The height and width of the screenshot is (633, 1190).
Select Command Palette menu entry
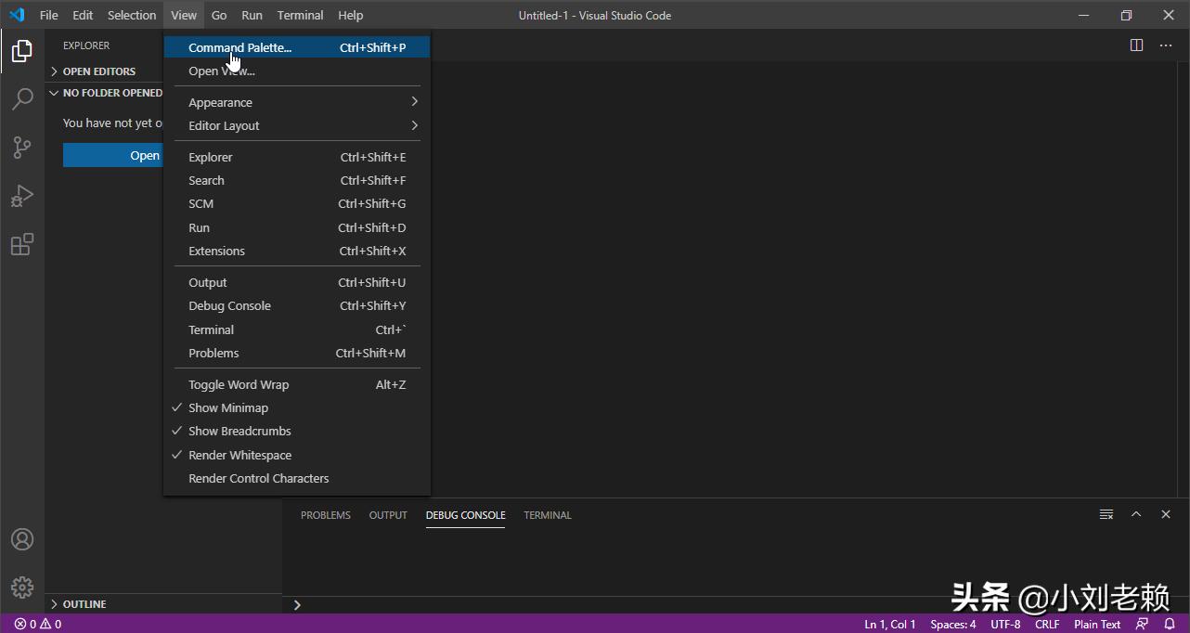pyautogui.click(x=240, y=47)
